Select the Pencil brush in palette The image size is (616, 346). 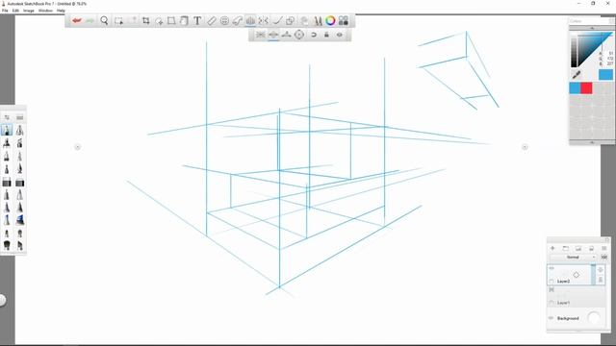point(7,130)
